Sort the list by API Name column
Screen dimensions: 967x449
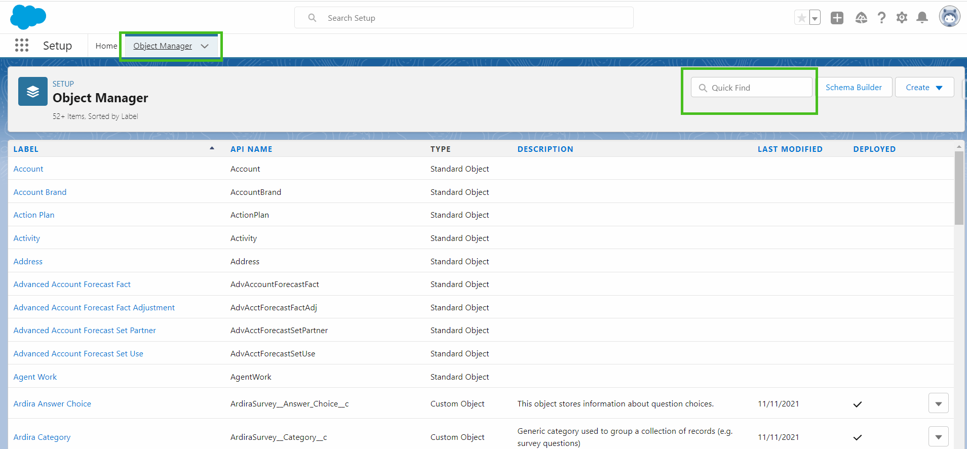click(x=251, y=149)
